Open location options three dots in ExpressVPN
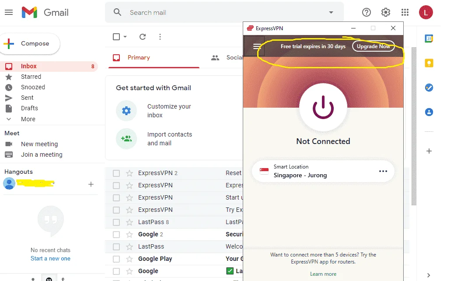Viewport: 454px width, 281px height. pyautogui.click(x=383, y=171)
